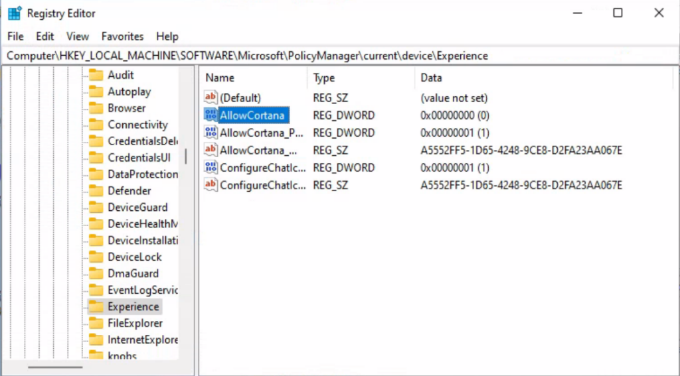The height and width of the screenshot is (376, 680).
Task: Click the ConfigureChatIc... DWORD icon
Action: [x=211, y=168]
